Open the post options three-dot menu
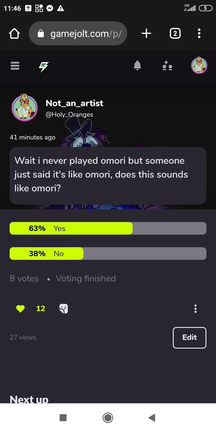216x432 pixels. (x=196, y=309)
